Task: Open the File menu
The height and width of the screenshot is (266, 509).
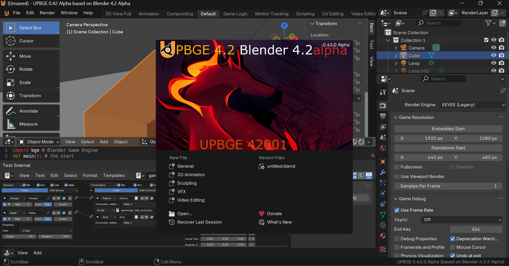Action: [x=16, y=13]
